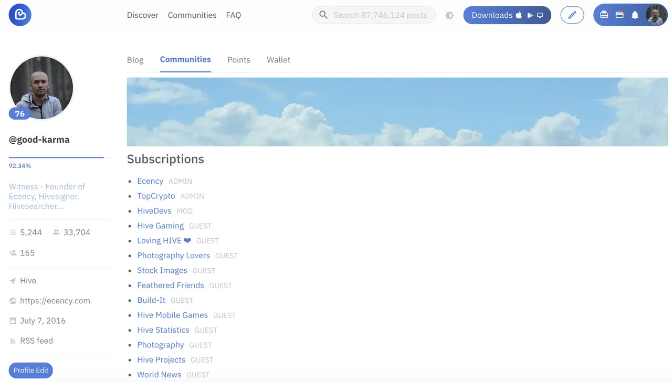Open the notifications bell

click(x=635, y=15)
